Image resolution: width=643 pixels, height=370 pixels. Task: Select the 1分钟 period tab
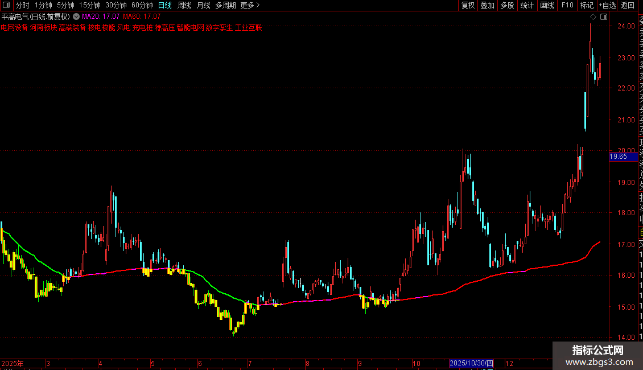(43, 5)
